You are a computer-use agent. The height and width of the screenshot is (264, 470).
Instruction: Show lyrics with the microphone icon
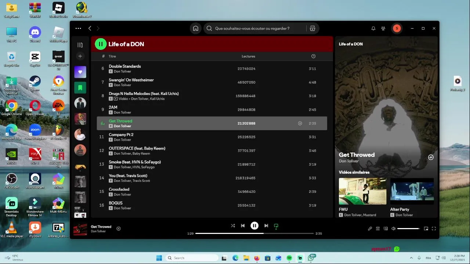(x=370, y=228)
